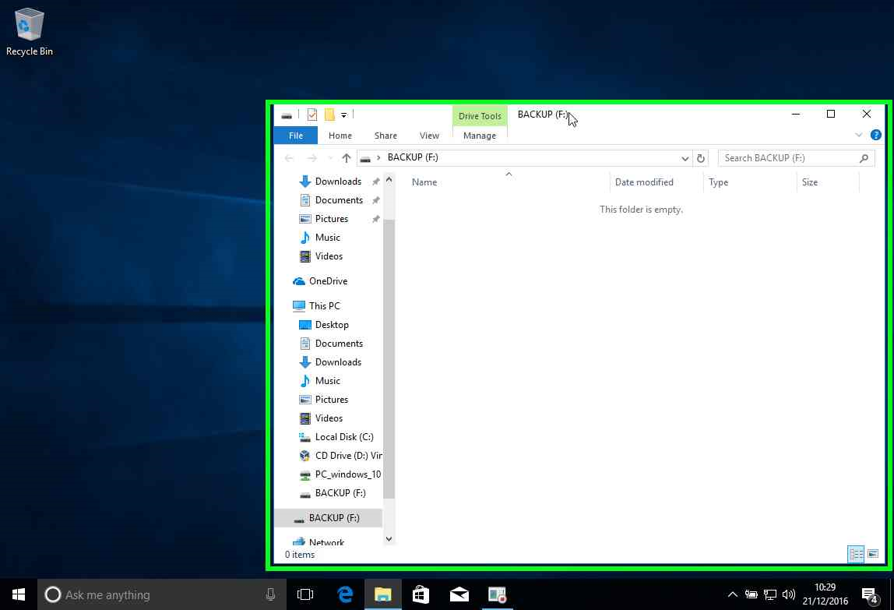The height and width of the screenshot is (610, 894).
Task: Click the drive icon in the address bar
Action: [365, 158]
